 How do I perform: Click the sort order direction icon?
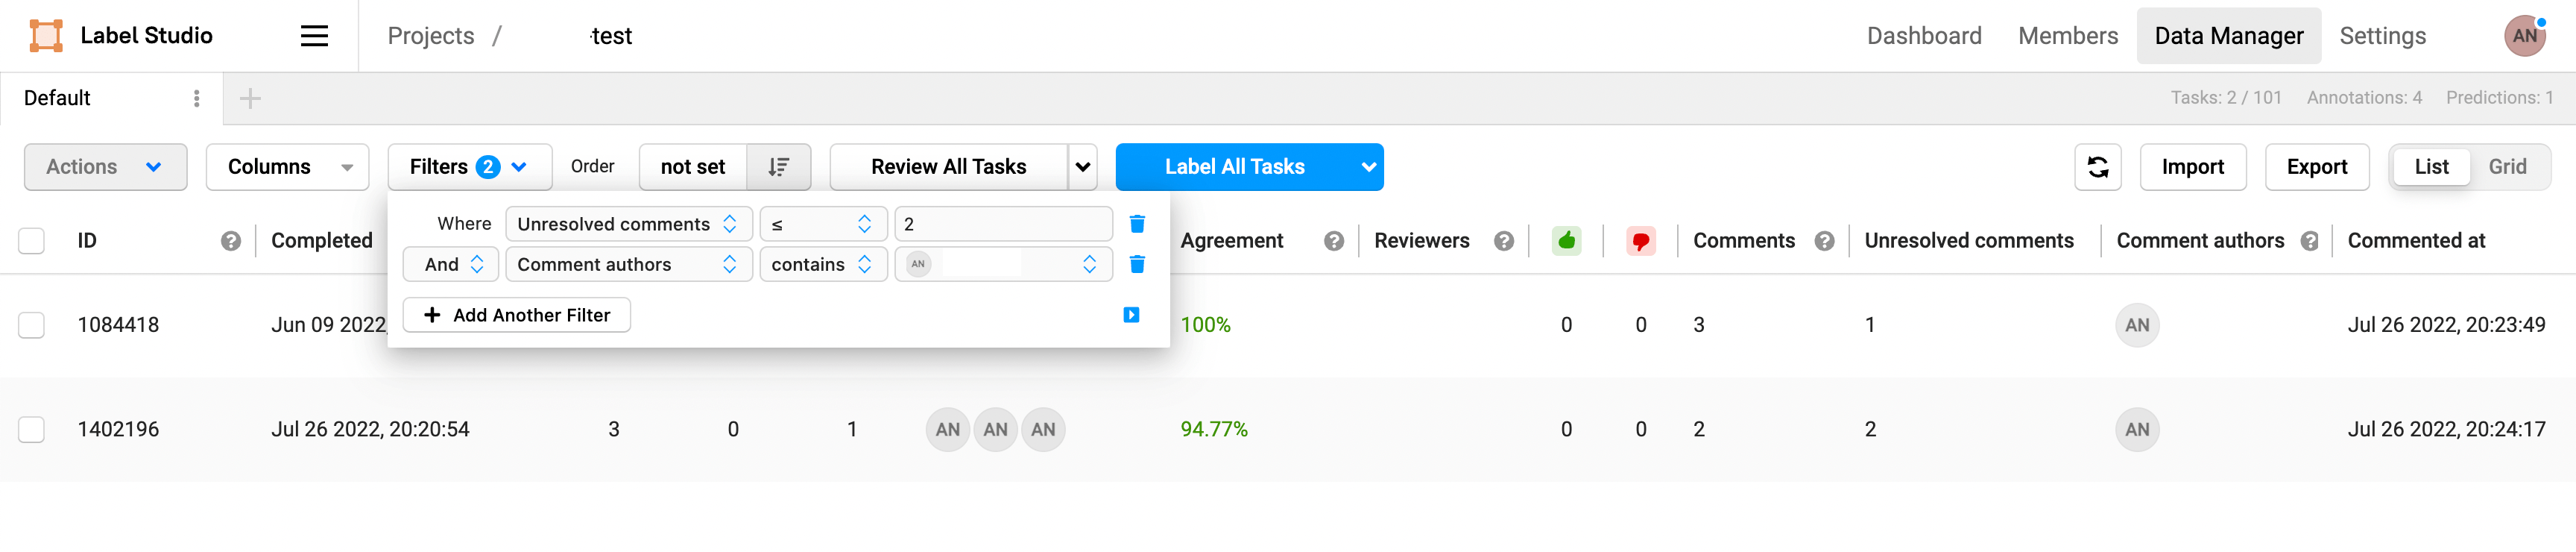point(778,167)
